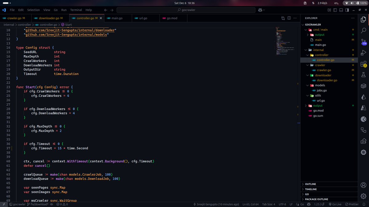Toggle the primary sidebar layout icon
This screenshot has width=369, height=207.
click(335, 10)
